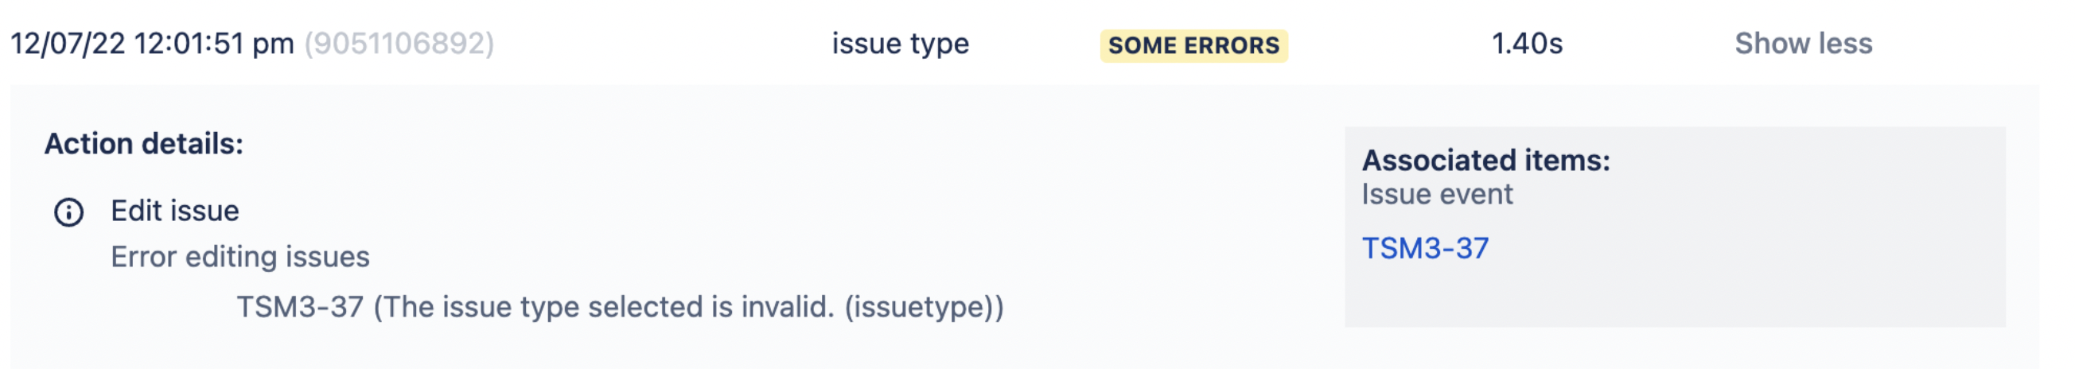Screen dimensions: 2075x369
Task: Select the rule name "issue type"
Action: coord(900,44)
